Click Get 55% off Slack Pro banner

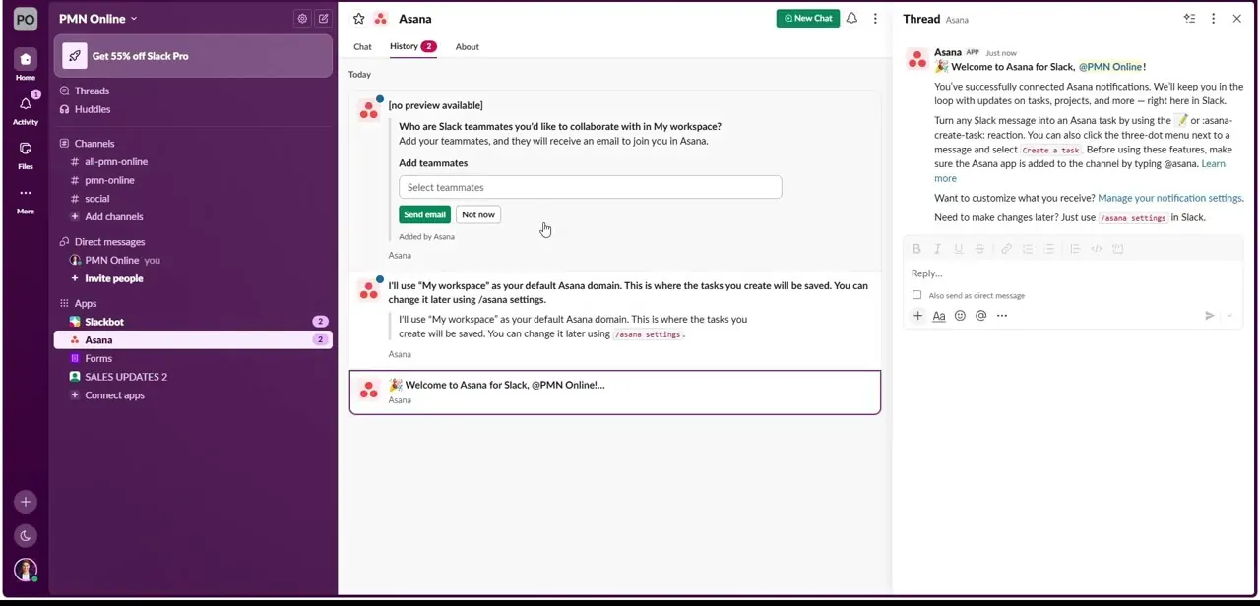point(193,56)
